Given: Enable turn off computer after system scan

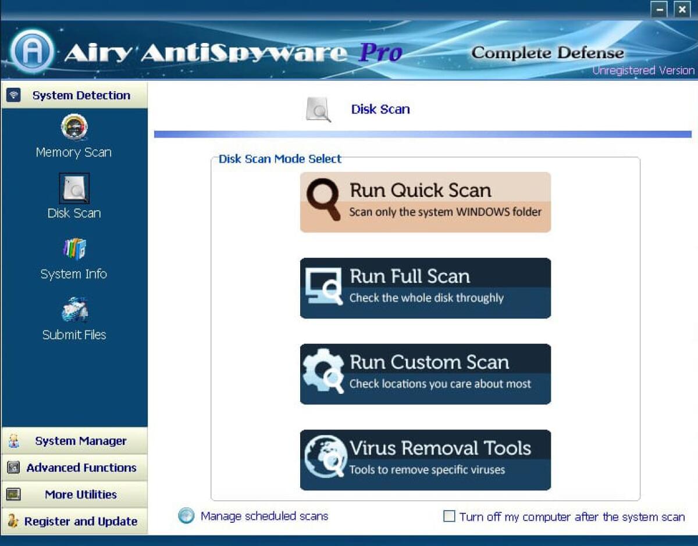Looking at the screenshot, I should tap(449, 516).
